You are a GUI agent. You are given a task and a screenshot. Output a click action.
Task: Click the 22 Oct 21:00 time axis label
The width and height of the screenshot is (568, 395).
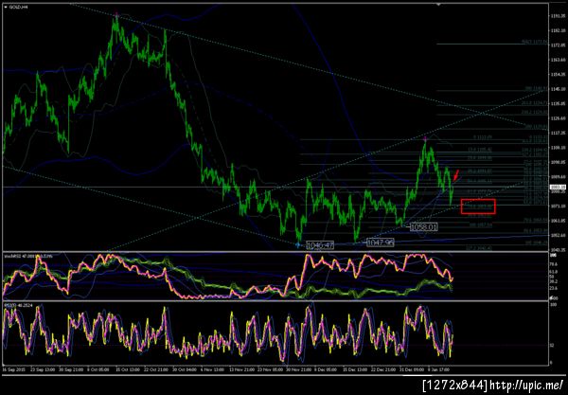(156, 369)
